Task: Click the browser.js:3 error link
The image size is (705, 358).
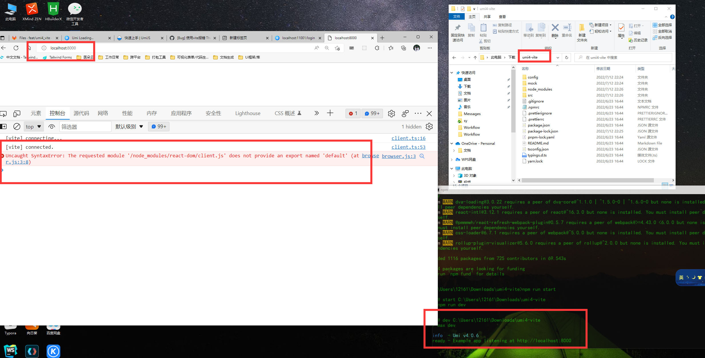Action: tap(399, 156)
